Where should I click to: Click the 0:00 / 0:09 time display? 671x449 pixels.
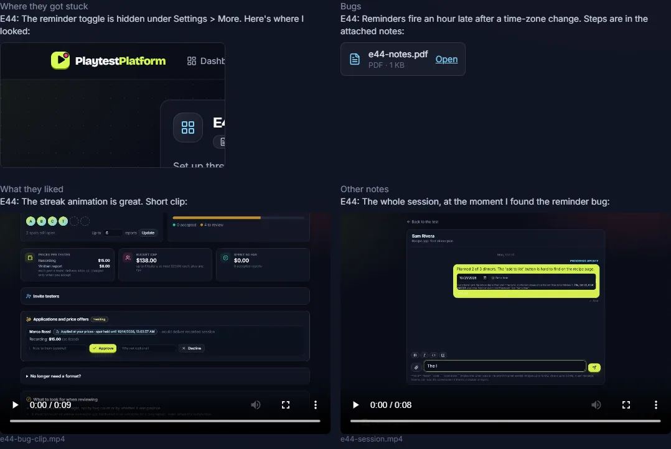tap(50, 405)
